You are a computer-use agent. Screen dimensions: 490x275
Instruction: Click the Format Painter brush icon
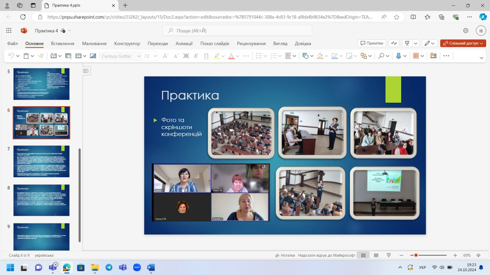(41, 56)
